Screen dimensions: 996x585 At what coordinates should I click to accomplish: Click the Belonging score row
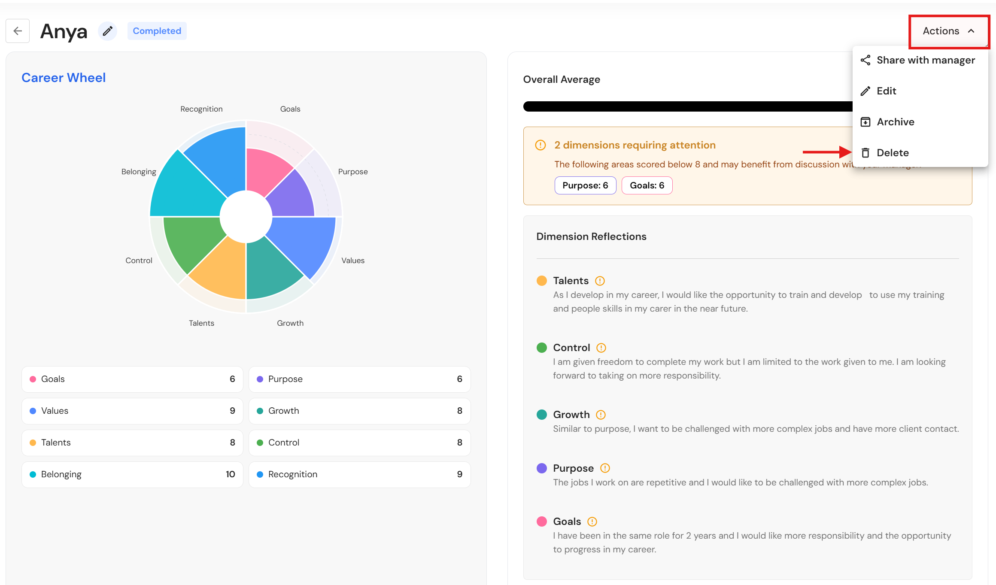tap(132, 474)
